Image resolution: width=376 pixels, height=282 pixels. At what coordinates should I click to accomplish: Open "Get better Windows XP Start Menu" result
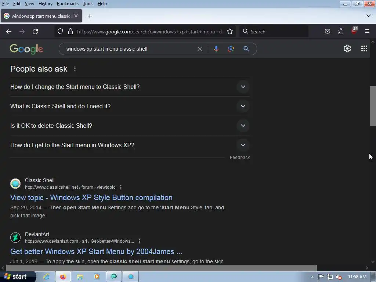click(96, 252)
